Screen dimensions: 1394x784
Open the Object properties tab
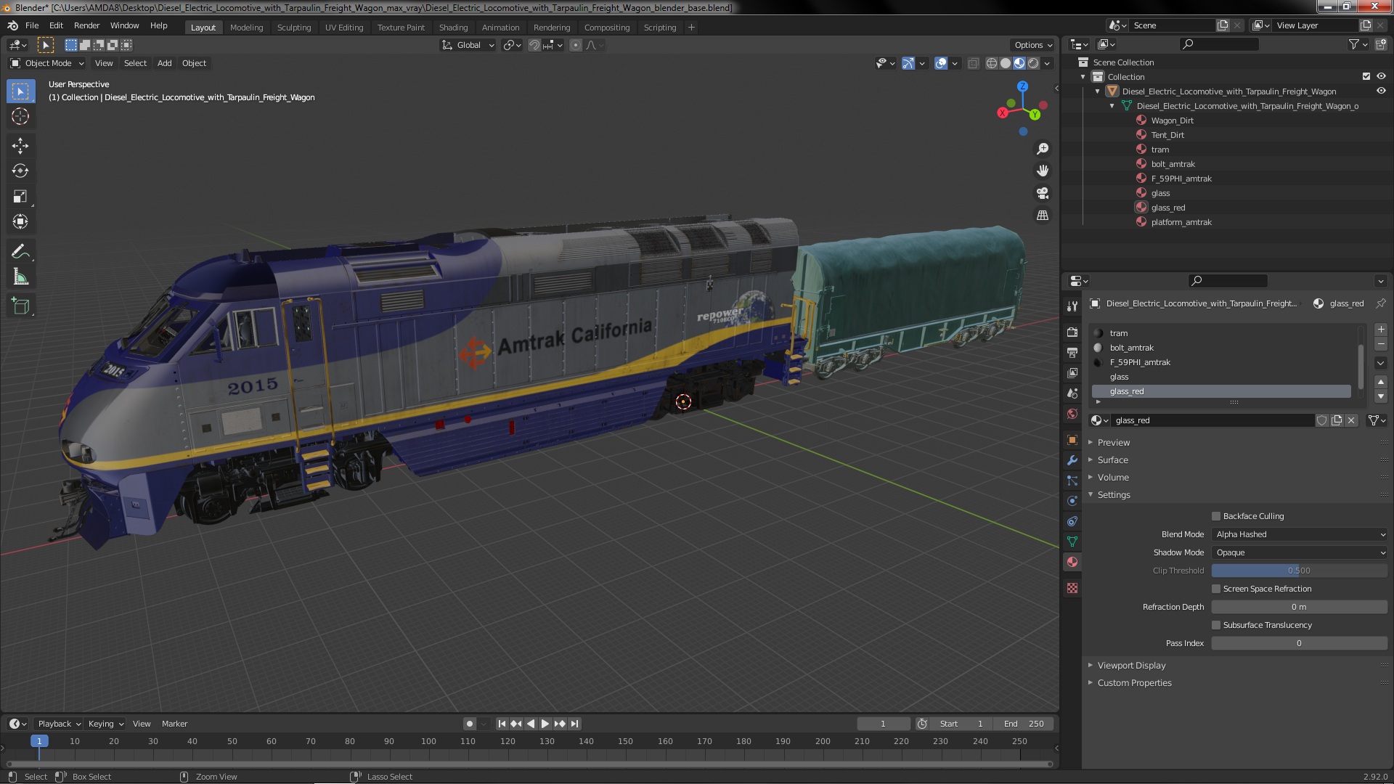click(x=1072, y=440)
